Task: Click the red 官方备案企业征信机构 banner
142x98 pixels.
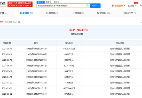Action: click(x=20, y=4)
